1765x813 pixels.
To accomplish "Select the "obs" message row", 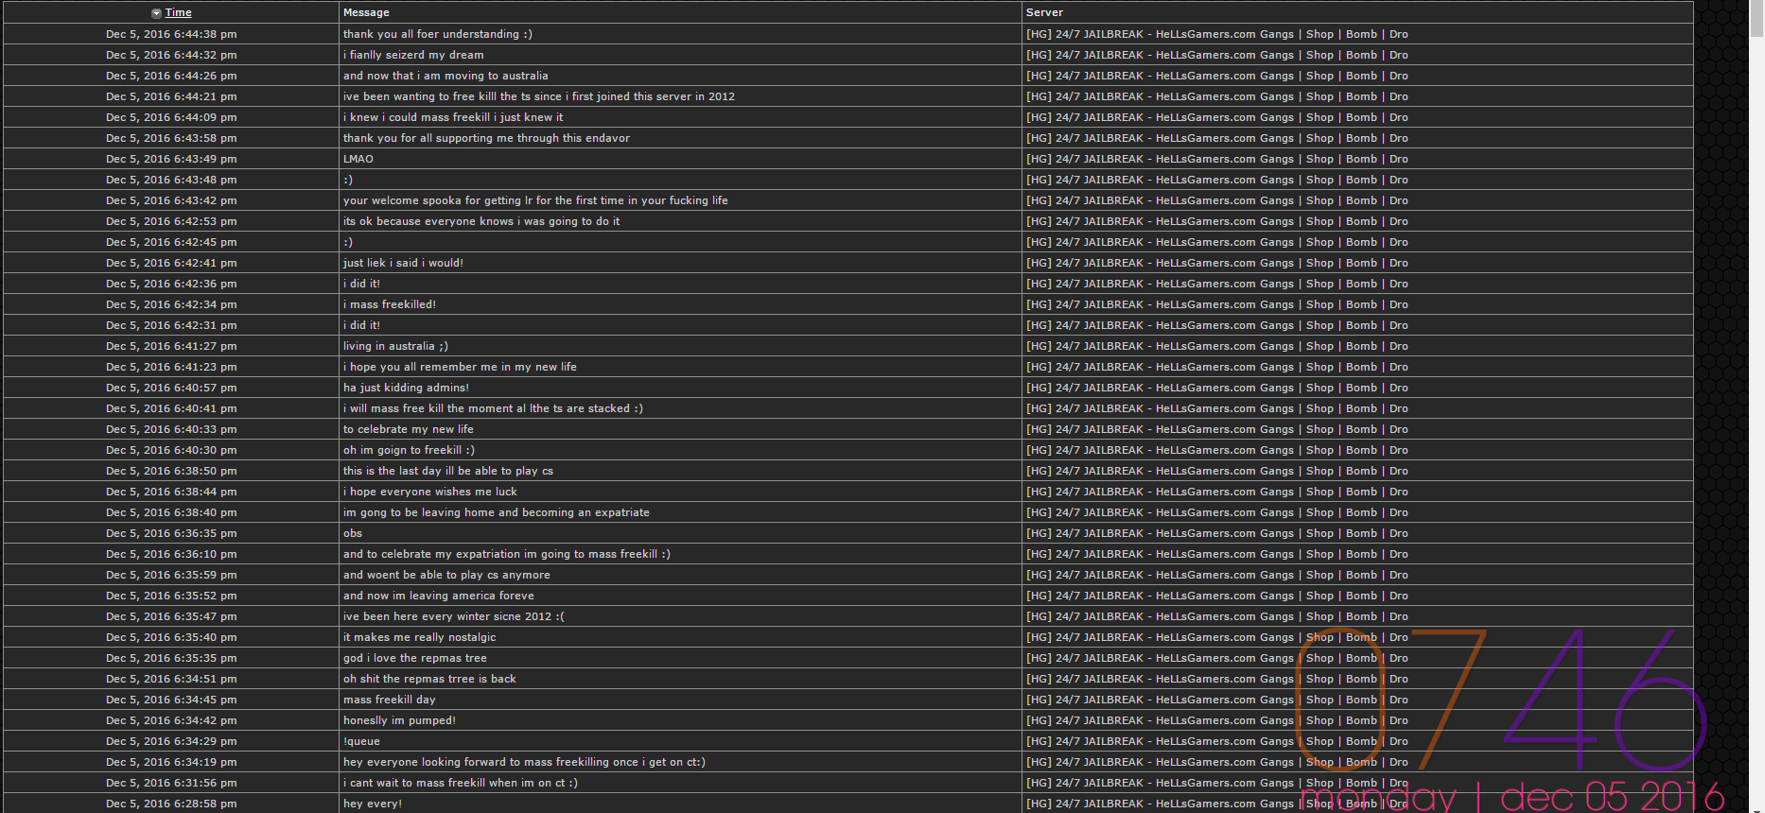I will (x=848, y=533).
